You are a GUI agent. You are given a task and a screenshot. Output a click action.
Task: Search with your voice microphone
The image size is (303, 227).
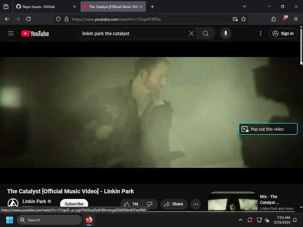pos(225,34)
